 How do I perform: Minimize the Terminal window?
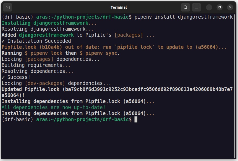coord(209,7)
